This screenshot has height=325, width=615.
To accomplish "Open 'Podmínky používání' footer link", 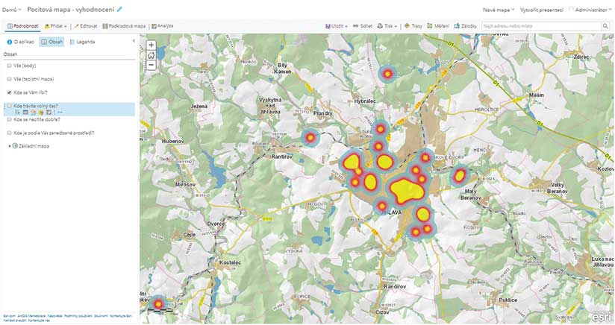I will tap(78, 315).
